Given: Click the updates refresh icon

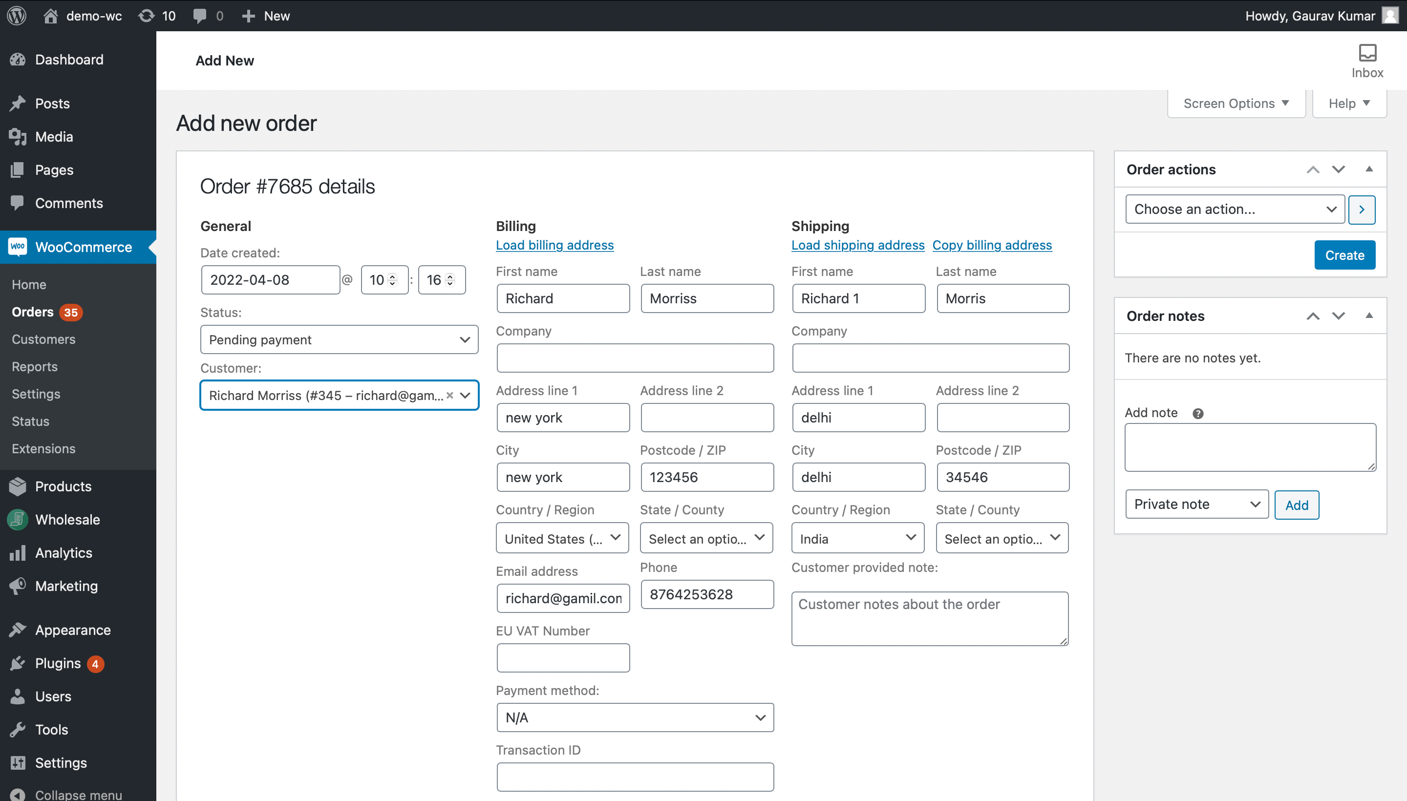Looking at the screenshot, I should pyautogui.click(x=146, y=16).
